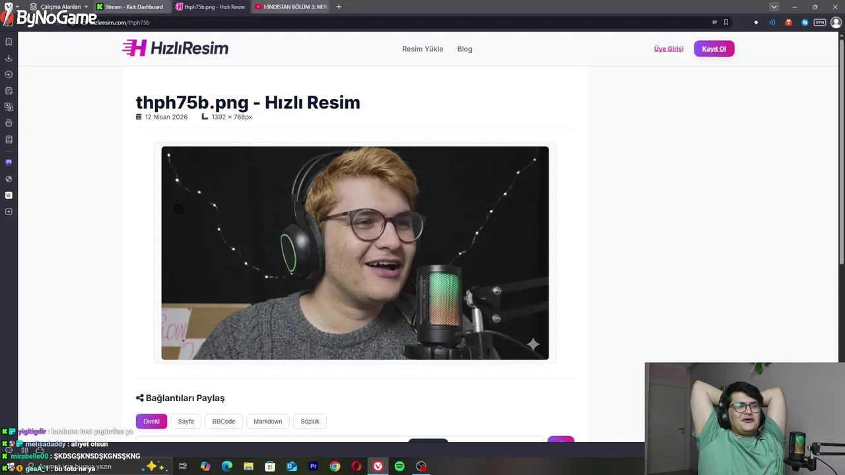Open Task View on the taskbar
This screenshot has width=845, height=475.
[x=183, y=466]
